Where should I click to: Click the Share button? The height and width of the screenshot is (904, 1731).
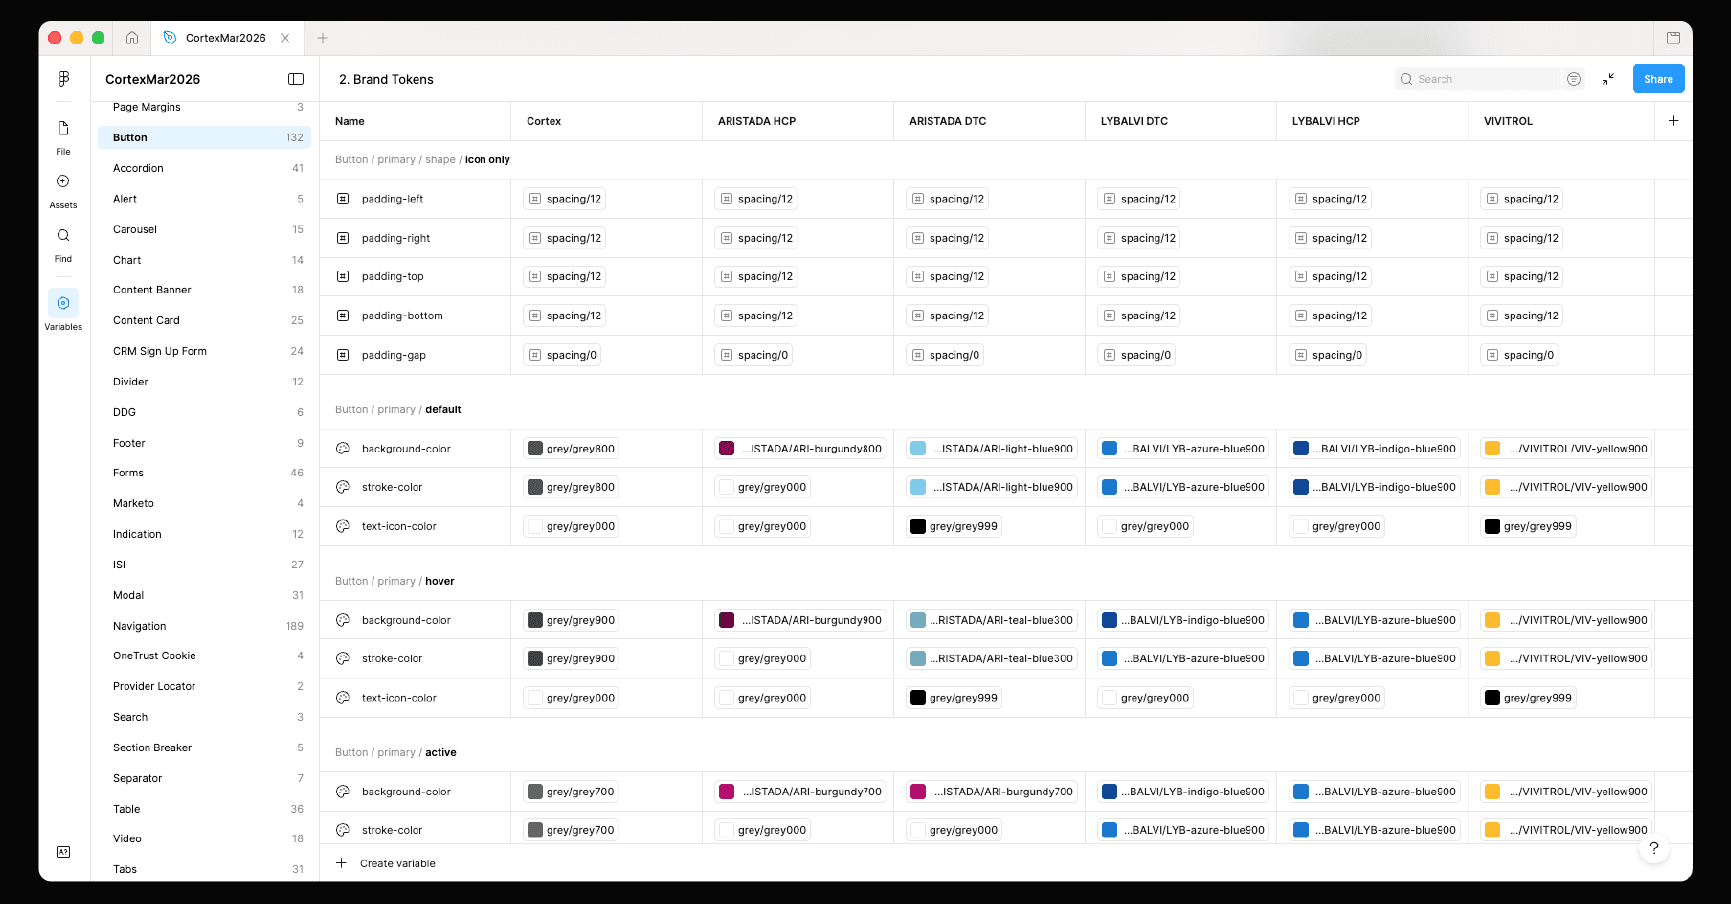point(1658,79)
